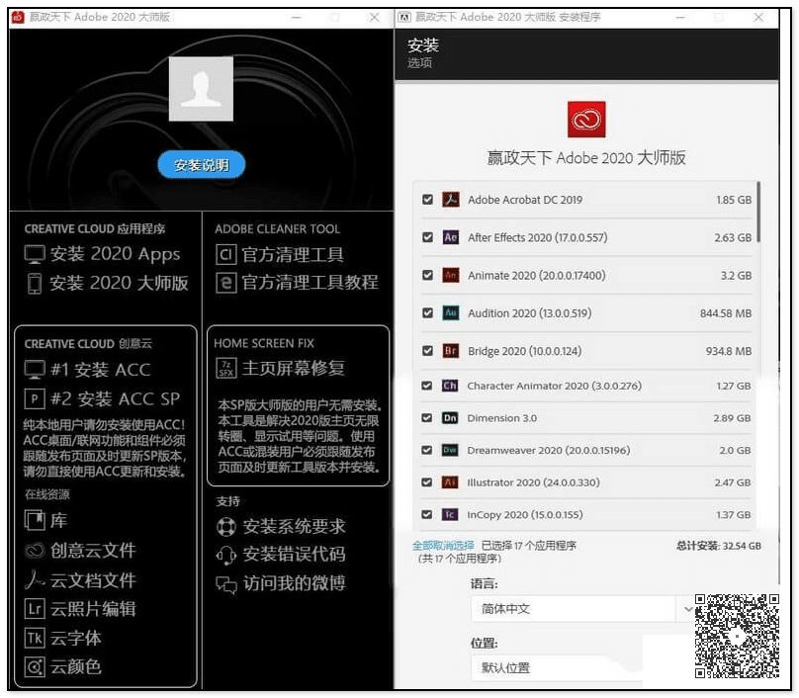The width and height of the screenshot is (799, 698).
Task: Open 安装系统要求 support link
Action: click(294, 526)
